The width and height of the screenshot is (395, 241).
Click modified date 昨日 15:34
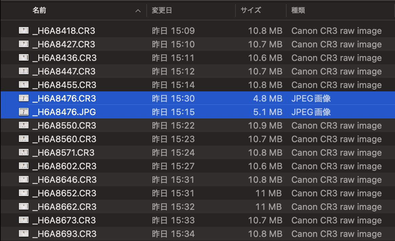click(x=173, y=234)
